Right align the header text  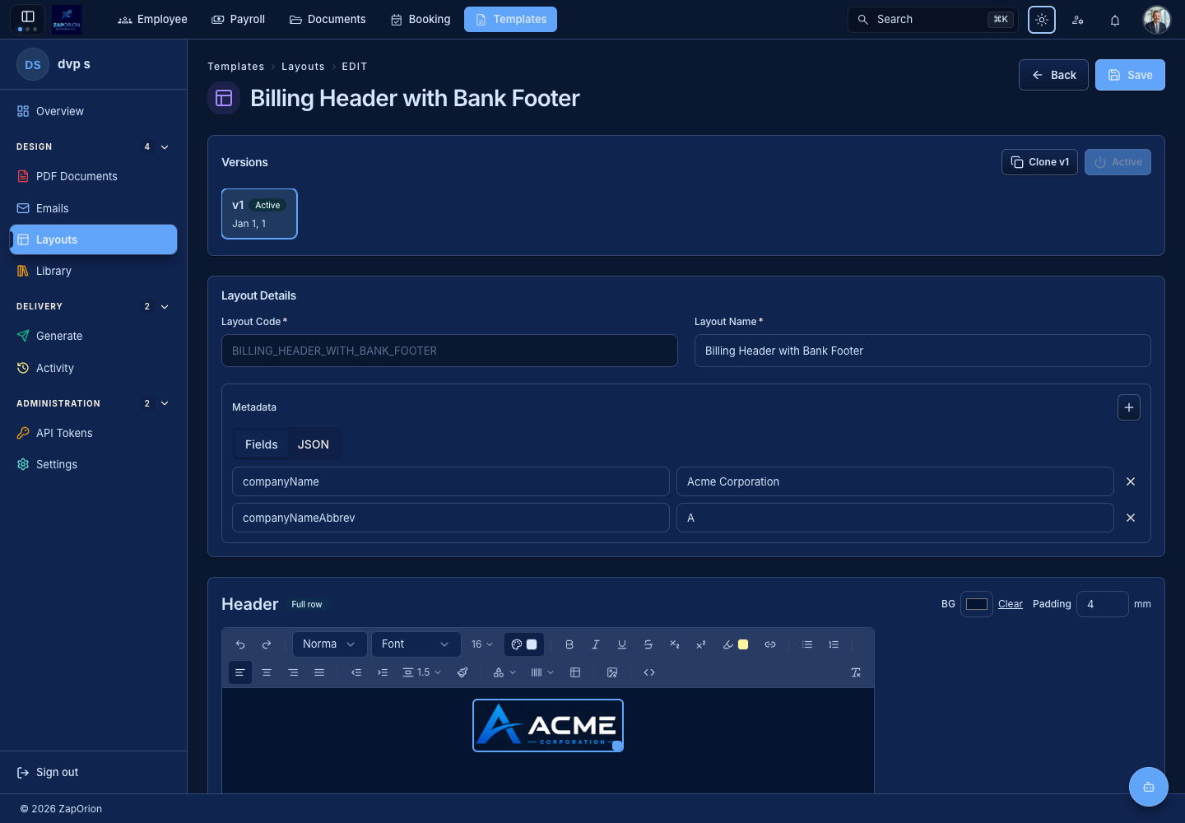click(x=293, y=672)
